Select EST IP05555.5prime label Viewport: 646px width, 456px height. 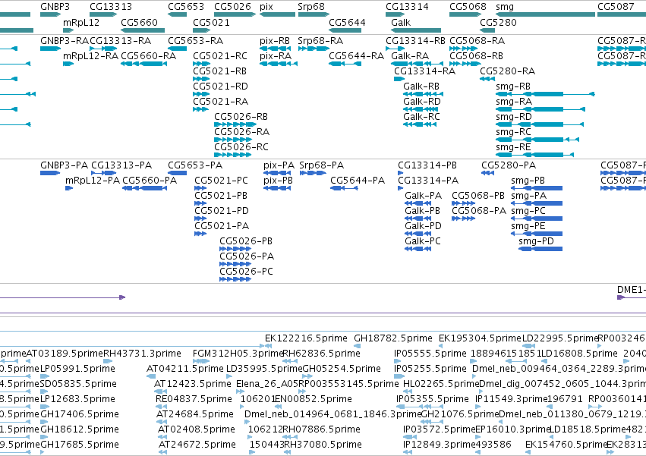430,354
